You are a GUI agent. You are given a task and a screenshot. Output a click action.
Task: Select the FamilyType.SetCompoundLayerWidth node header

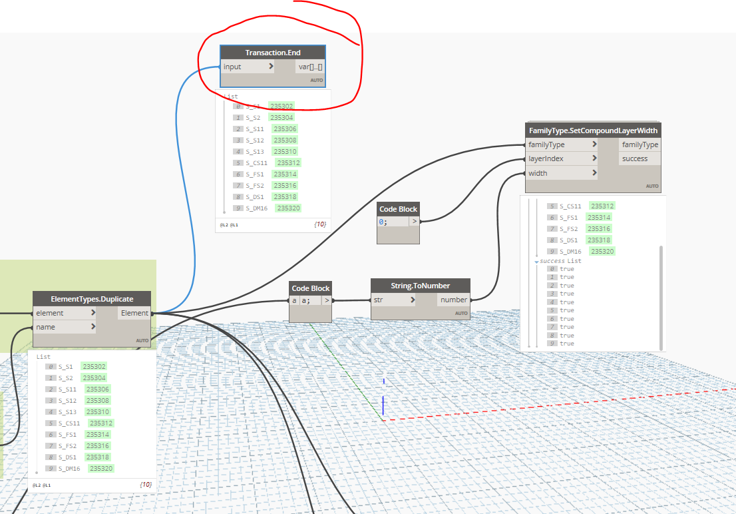point(593,130)
